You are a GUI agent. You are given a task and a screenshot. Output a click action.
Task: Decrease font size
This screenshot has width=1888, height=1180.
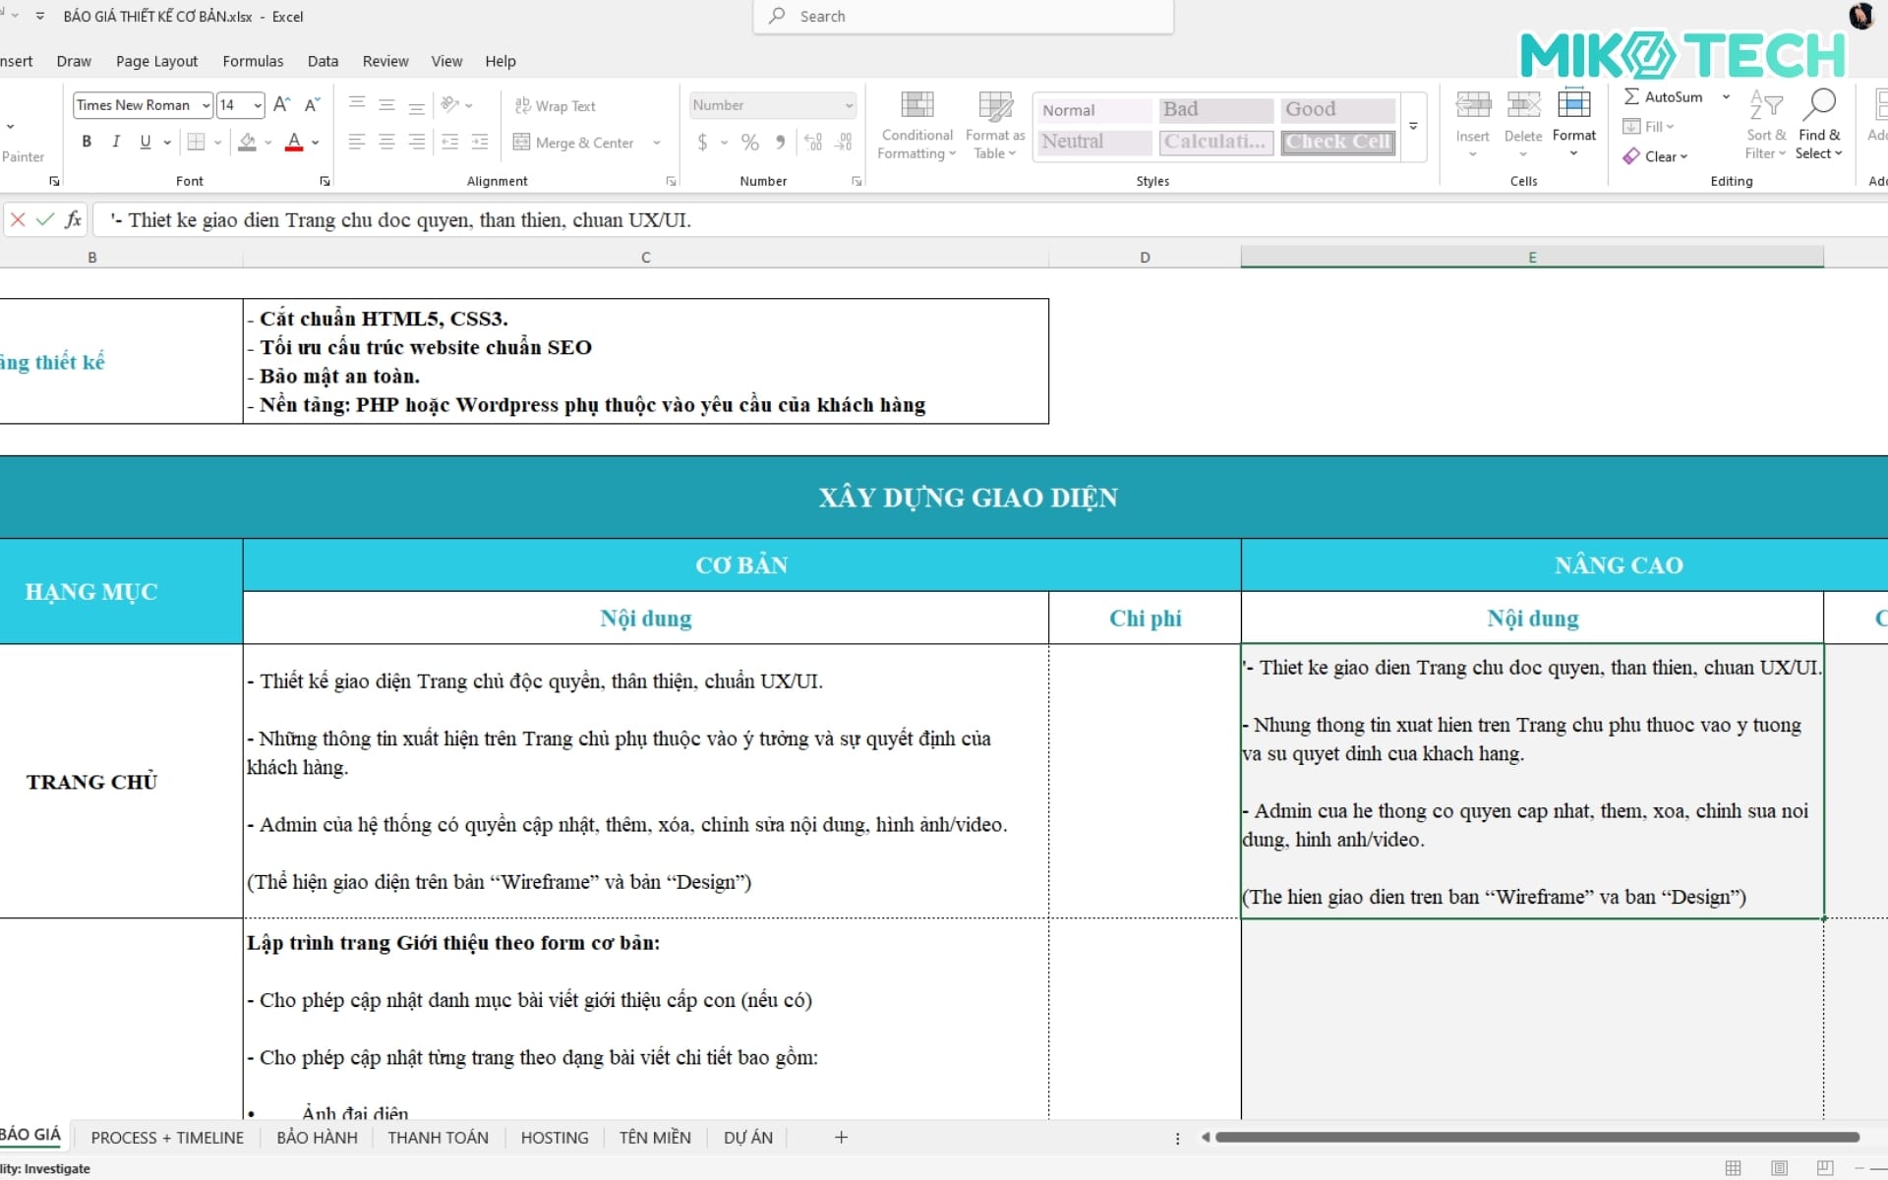coord(312,104)
